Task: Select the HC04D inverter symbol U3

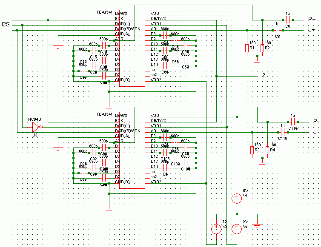Action: click(x=37, y=127)
